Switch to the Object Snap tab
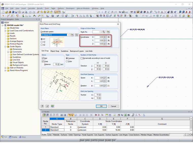Image resolution: width=193 pixels, height=144 pixels. [55, 51]
